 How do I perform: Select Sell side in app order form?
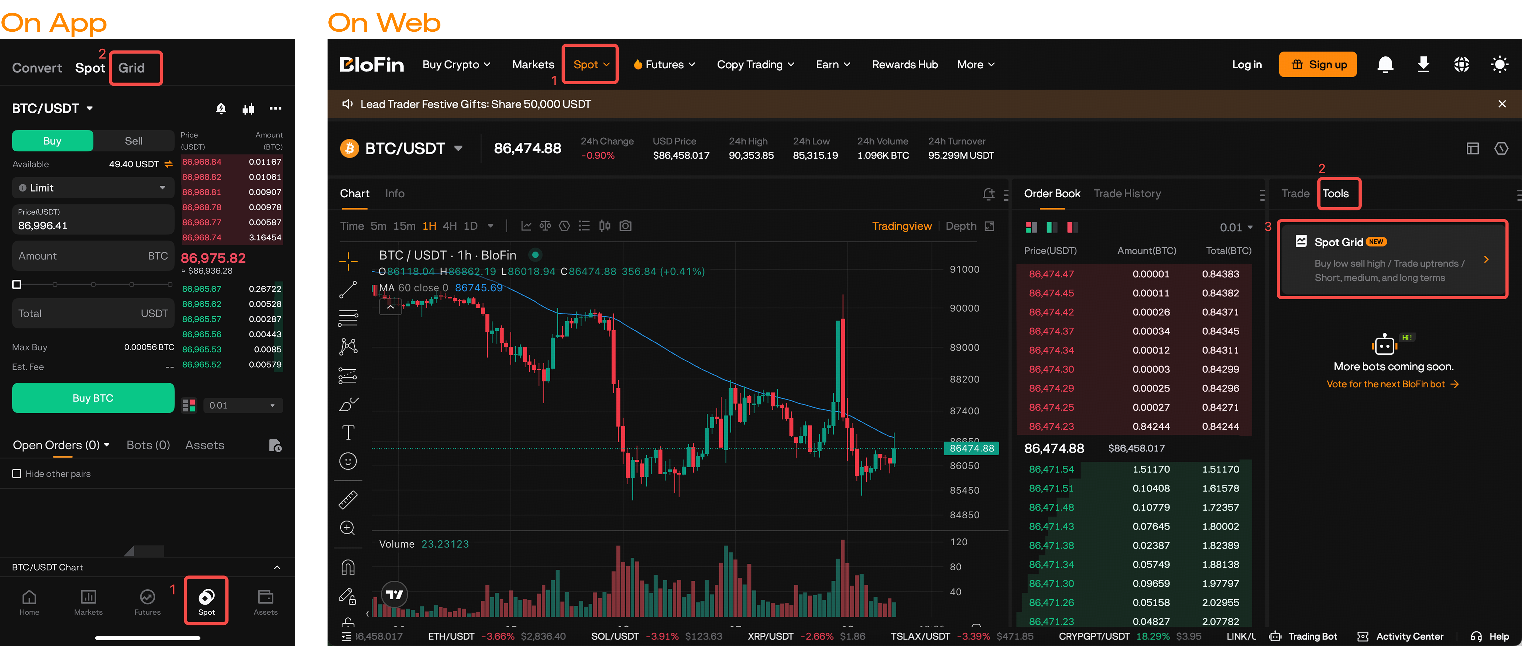coord(133,141)
